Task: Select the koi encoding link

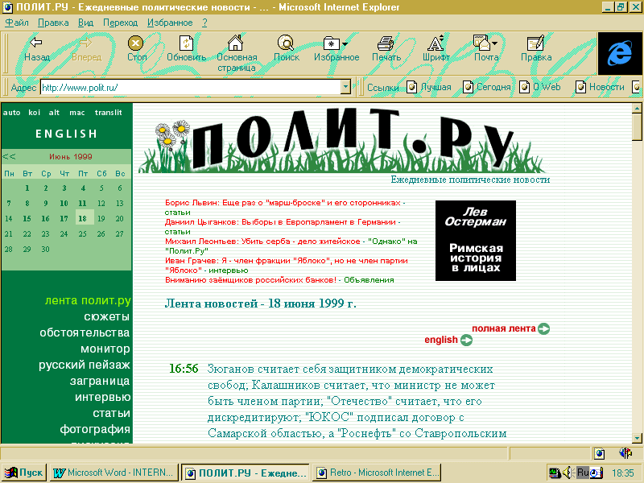Action: [34, 113]
